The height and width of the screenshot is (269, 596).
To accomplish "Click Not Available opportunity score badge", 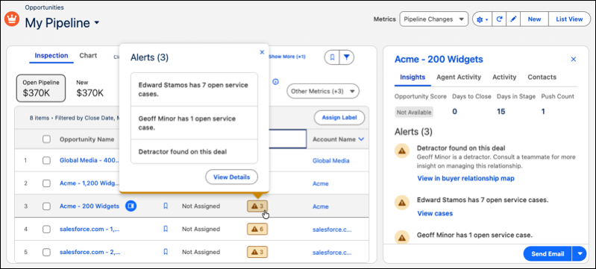I will (414, 113).
